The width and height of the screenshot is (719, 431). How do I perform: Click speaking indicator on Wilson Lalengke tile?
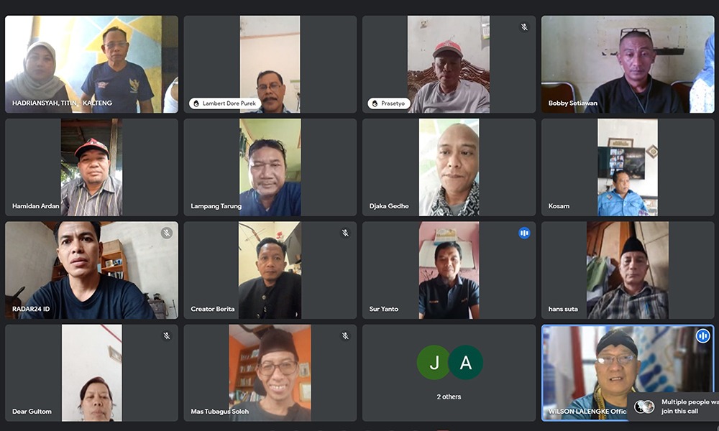pos(702,335)
